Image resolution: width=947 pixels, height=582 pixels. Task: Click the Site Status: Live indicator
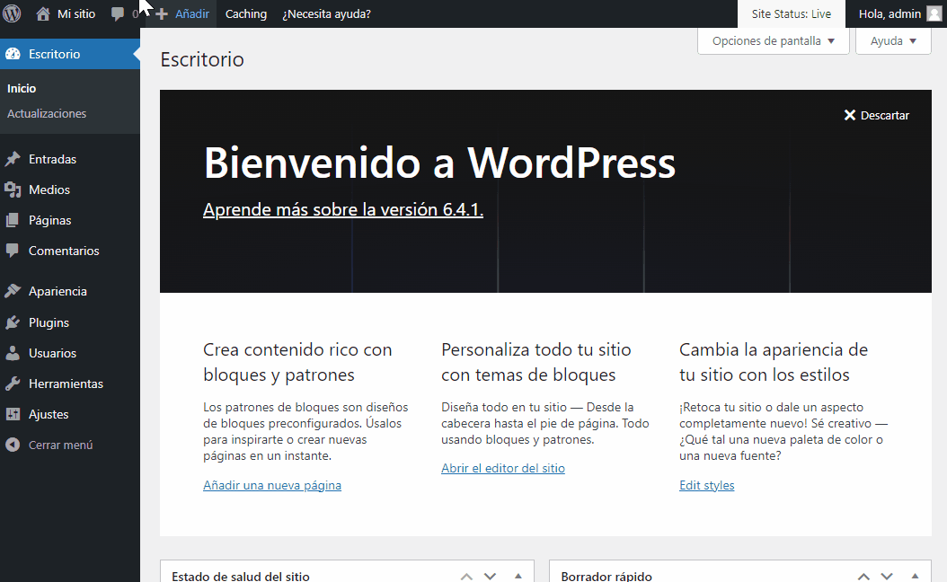[792, 13]
